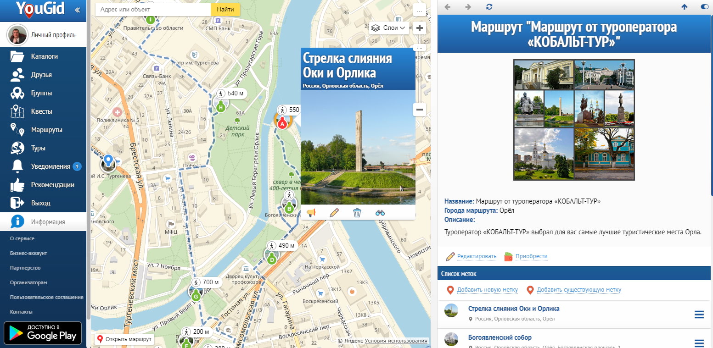Open Маршруты in the sidebar menu
Viewport: 713px width, 348px height.
46,130
